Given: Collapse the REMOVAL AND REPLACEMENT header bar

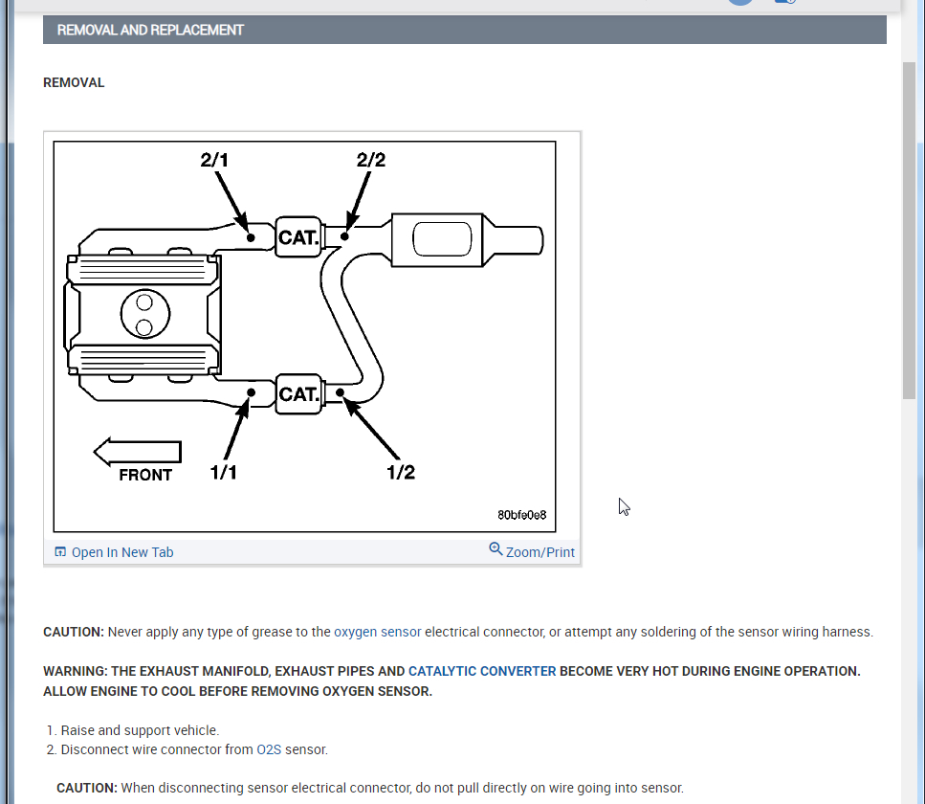Looking at the screenshot, I should pos(464,30).
